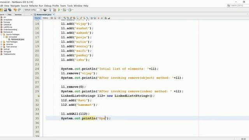Switch to the Services tab
Screen dimensions: 249x140
pos(18,15)
